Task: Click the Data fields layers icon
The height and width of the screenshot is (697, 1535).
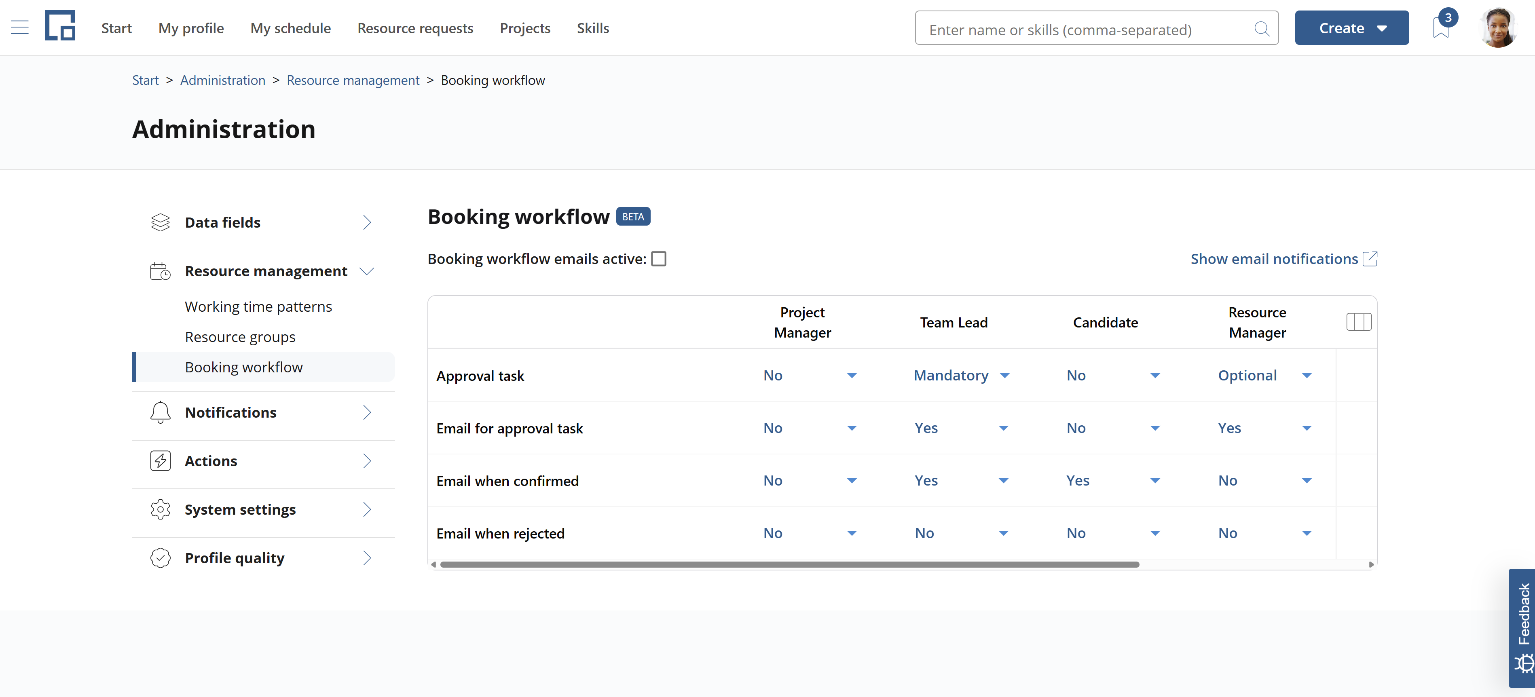Action: (160, 222)
